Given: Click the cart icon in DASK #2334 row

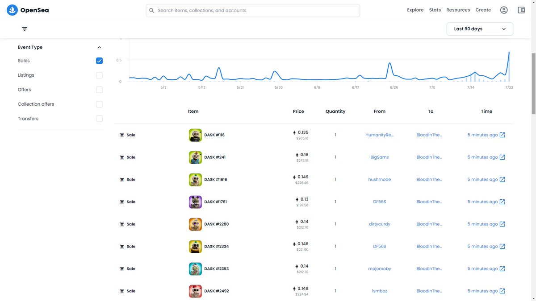Looking at the screenshot, I should (122, 247).
